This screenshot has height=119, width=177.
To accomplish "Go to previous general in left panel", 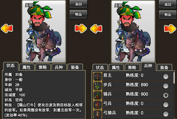I will tap(7, 28).
